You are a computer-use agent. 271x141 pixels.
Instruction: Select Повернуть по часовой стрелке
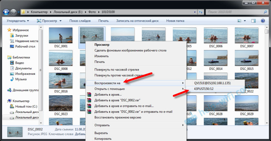click(117, 70)
